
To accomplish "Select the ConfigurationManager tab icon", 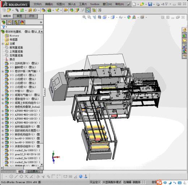I will [x=16, y=22].
